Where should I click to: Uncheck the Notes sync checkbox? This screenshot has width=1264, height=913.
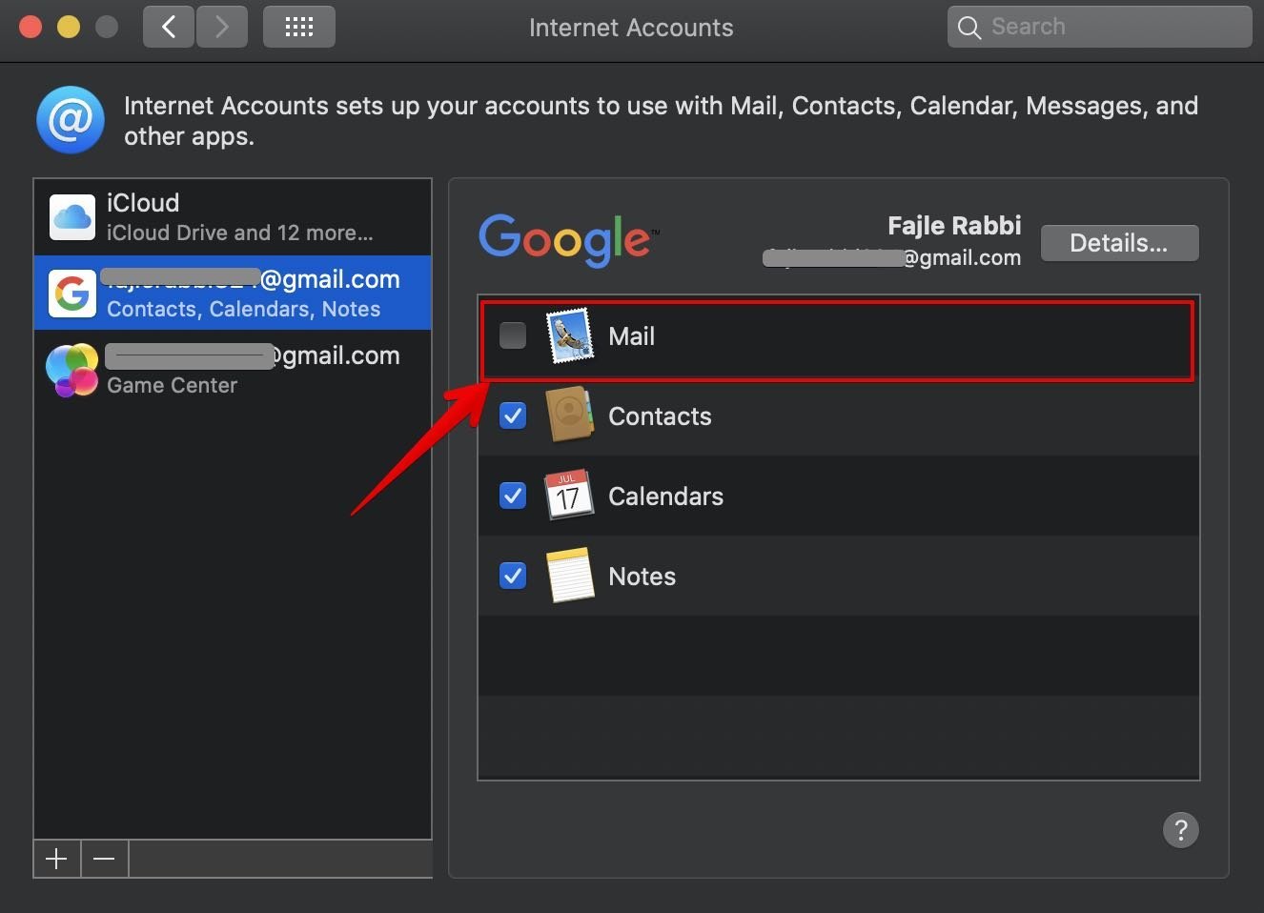point(512,576)
